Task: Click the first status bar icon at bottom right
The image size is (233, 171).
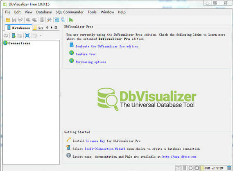Action: click(178, 168)
